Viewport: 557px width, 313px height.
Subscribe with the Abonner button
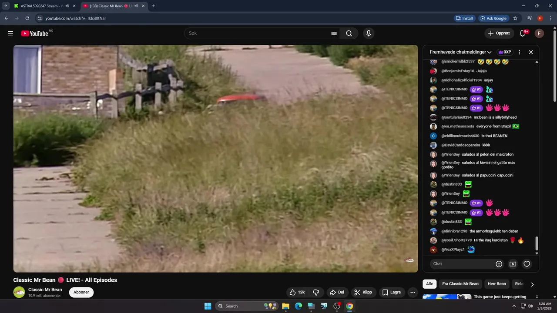[81, 292]
